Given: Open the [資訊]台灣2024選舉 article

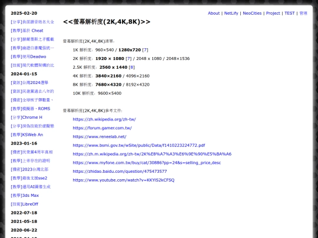Looking at the screenshot, I should tap(29, 83).
